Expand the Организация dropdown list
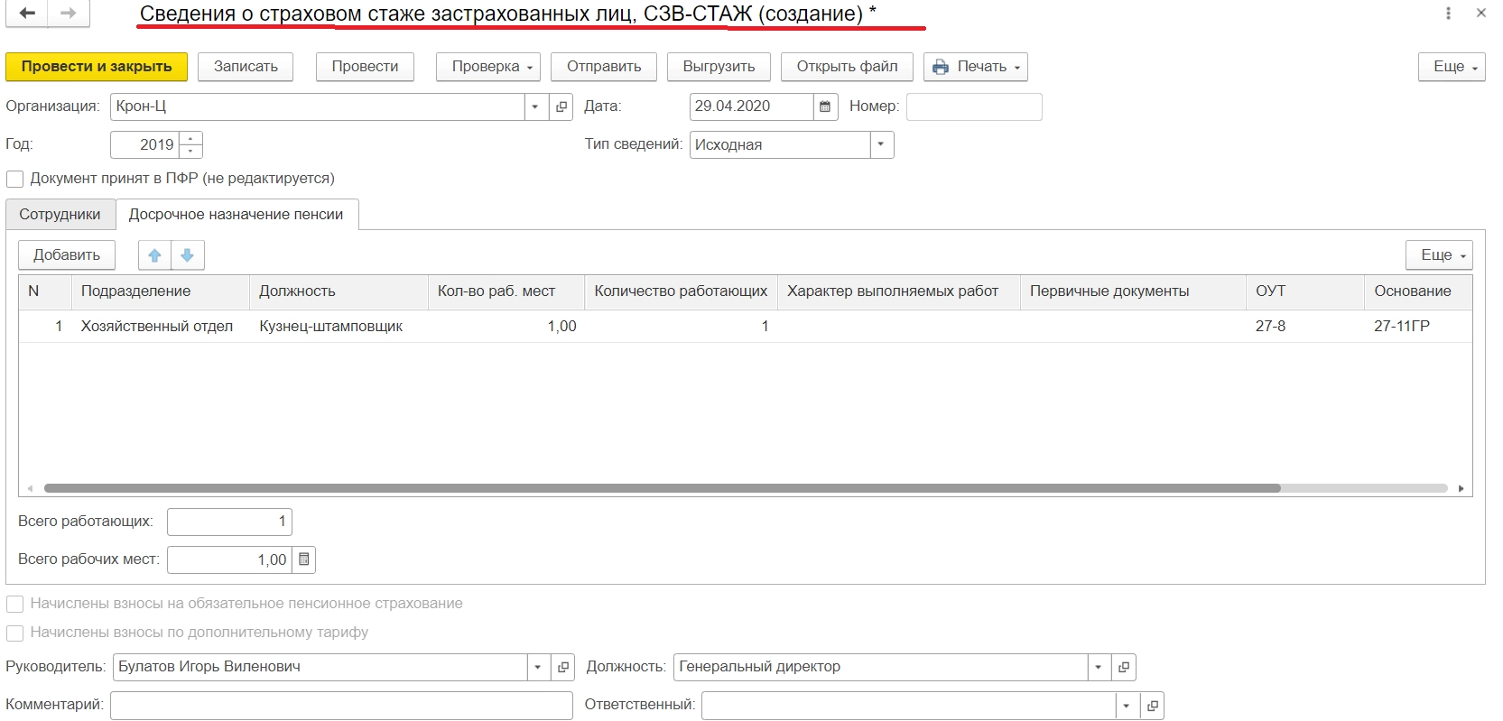1503x721 pixels. [x=535, y=106]
